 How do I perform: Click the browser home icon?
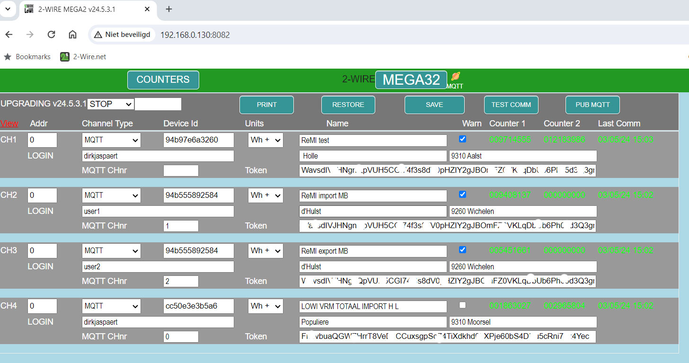click(72, 35)
